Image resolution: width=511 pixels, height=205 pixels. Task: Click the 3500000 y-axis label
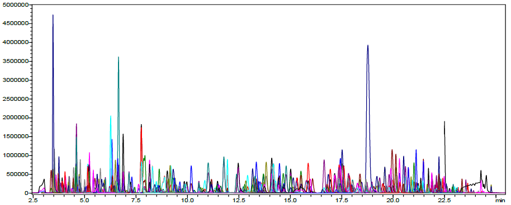click(15, 61)
